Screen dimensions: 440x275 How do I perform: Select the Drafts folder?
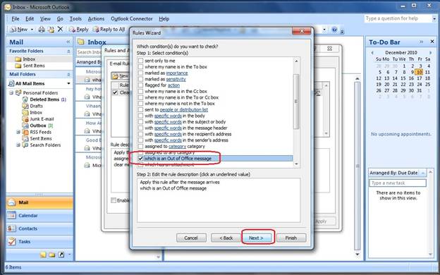click(x=36, y=106)
